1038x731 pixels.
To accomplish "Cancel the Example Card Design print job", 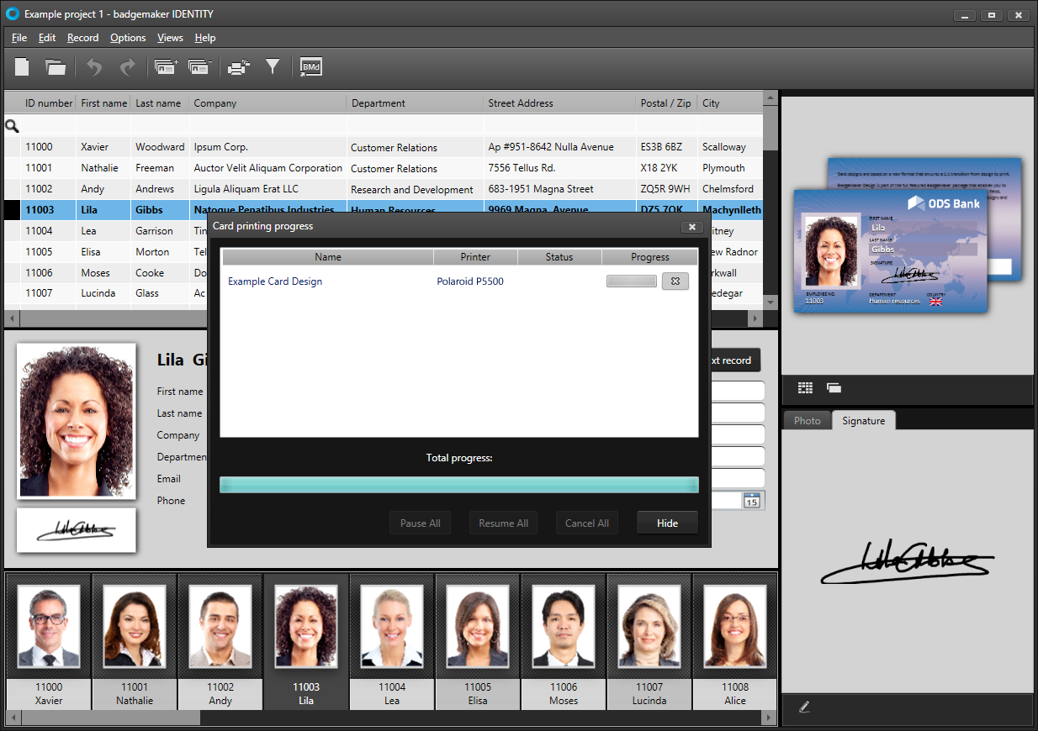I will click(675, 281).
